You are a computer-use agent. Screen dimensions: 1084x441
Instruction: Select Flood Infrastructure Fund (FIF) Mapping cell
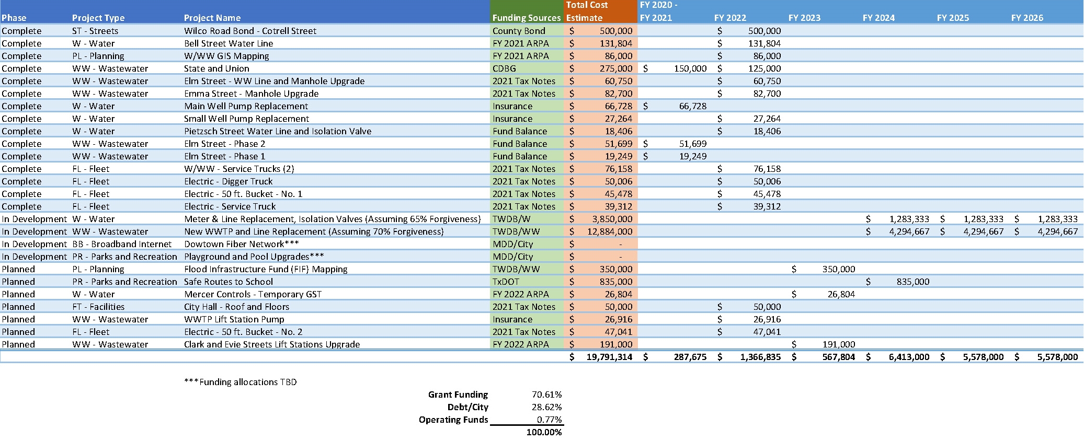[x=266, y=269]
